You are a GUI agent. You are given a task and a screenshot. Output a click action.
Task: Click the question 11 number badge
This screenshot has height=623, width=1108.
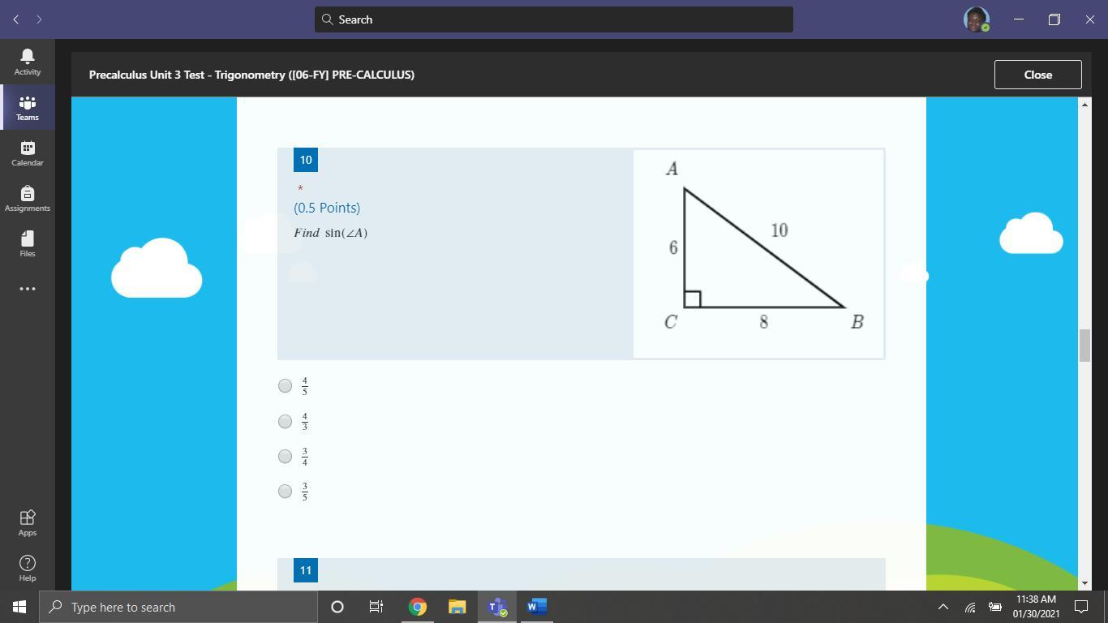(x=306, y=570)
